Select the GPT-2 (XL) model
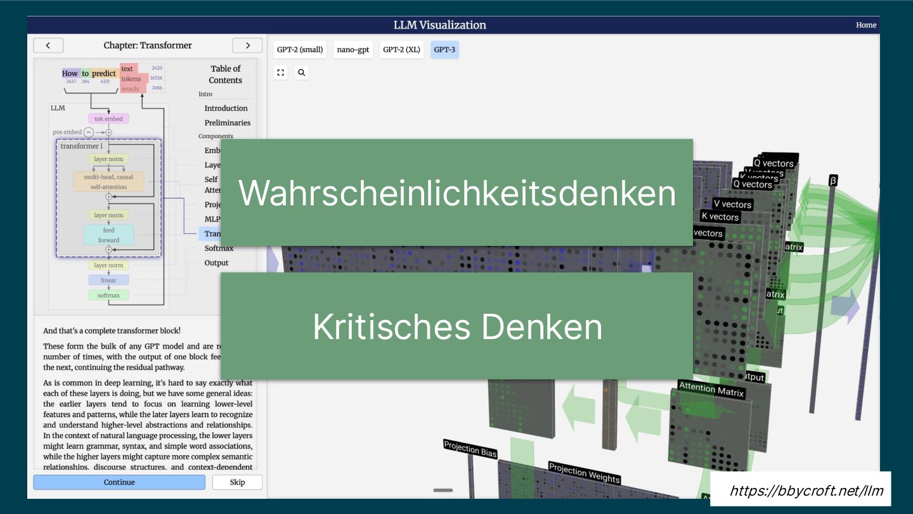 (x=402, y=49)
